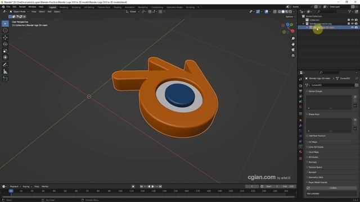
Task: Toggle exclude checkbox for Collection row
Action: click(x=349, y=20)
